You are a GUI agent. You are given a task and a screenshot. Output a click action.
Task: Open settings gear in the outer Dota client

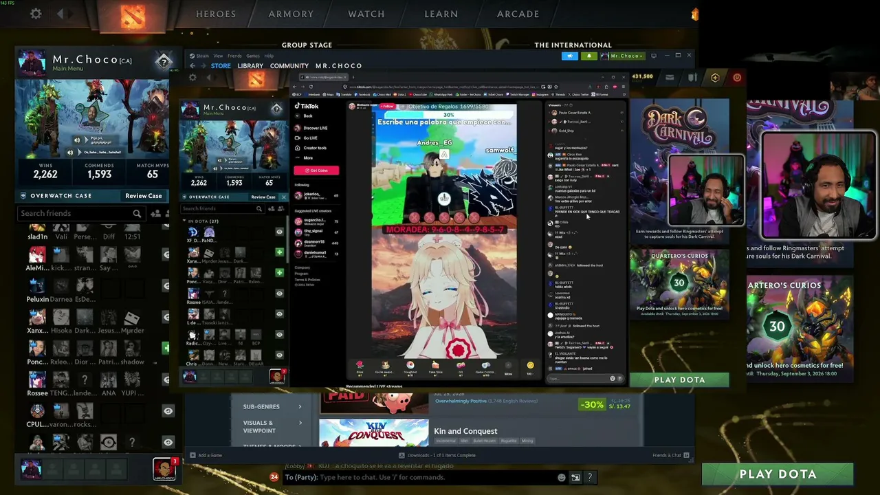point(36,14)
